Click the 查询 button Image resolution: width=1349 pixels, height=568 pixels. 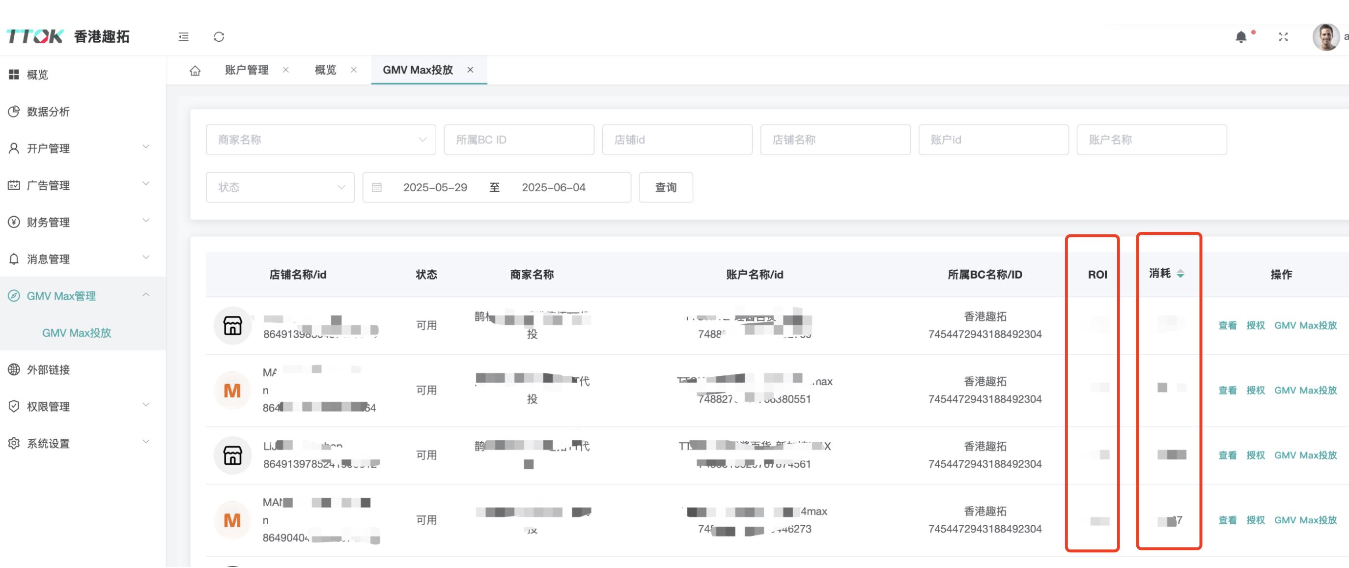click(665, 188)
